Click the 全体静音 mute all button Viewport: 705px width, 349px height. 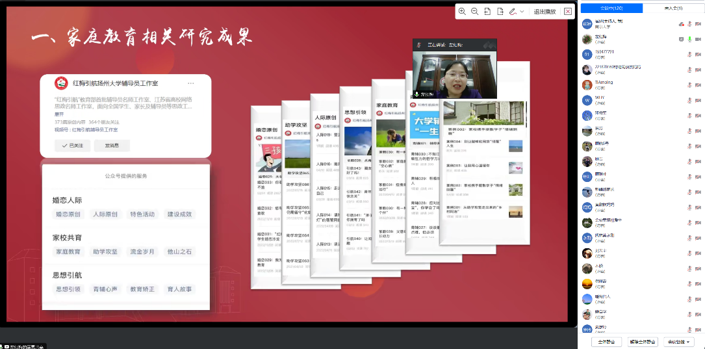tap(606, 342)
